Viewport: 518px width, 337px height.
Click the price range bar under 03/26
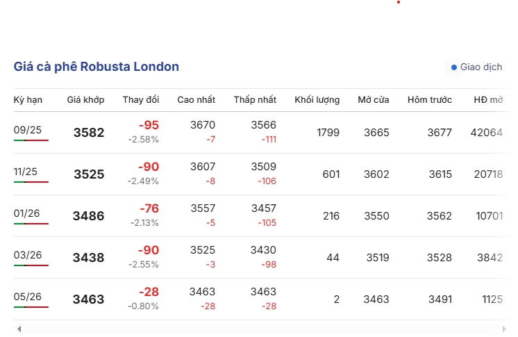click(x=31, y=265)
